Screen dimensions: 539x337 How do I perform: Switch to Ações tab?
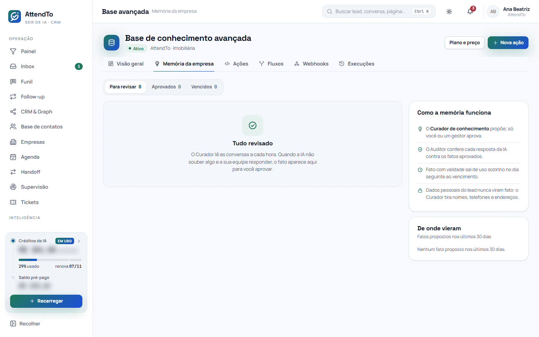coord(237,64)
